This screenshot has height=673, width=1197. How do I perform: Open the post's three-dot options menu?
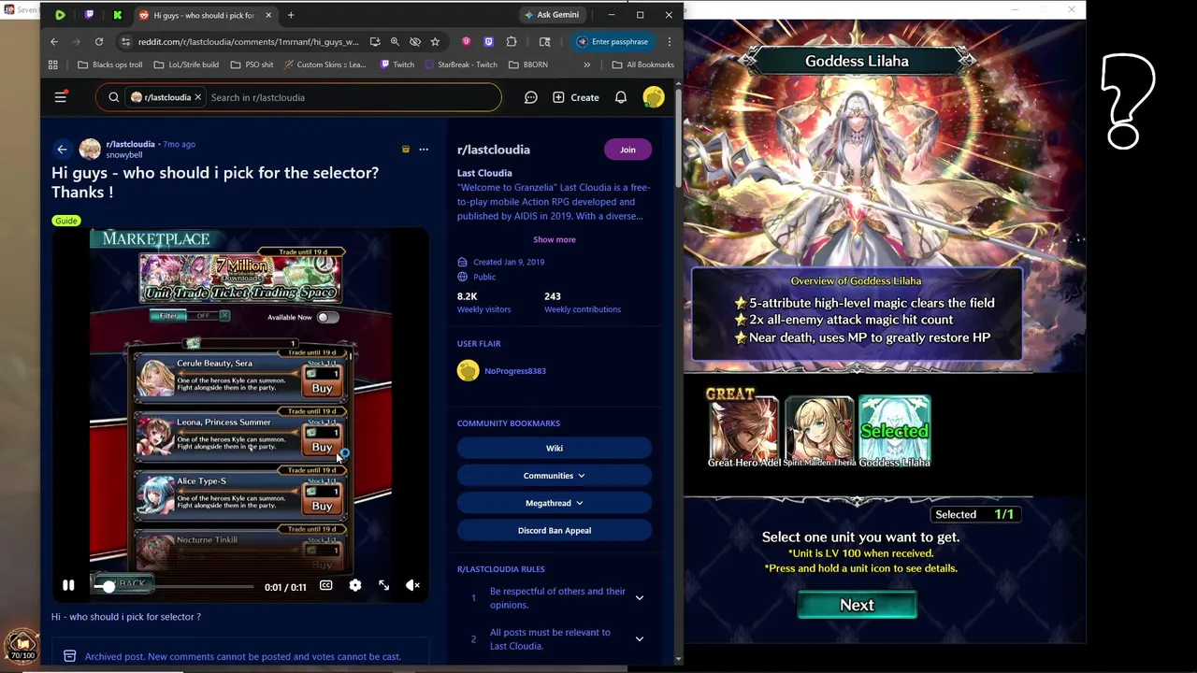(x=424, y=150)
